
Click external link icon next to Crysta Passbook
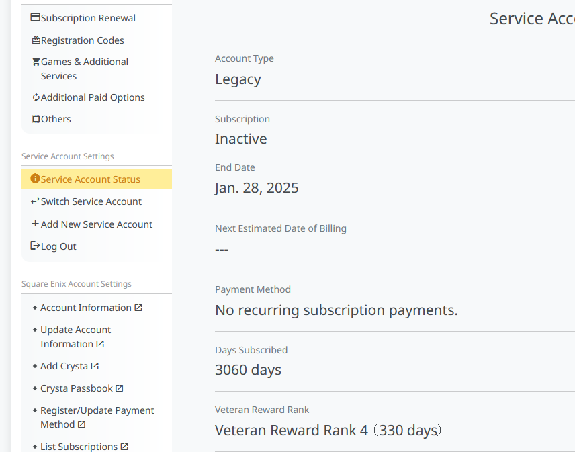(x=119, y=388)
